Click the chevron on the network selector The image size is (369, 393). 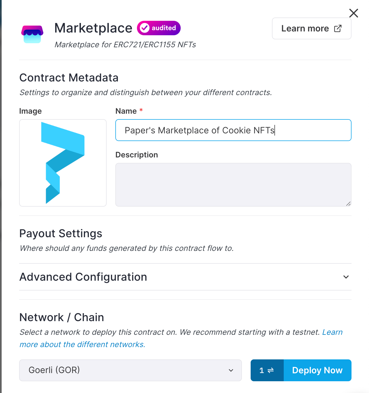231,370
